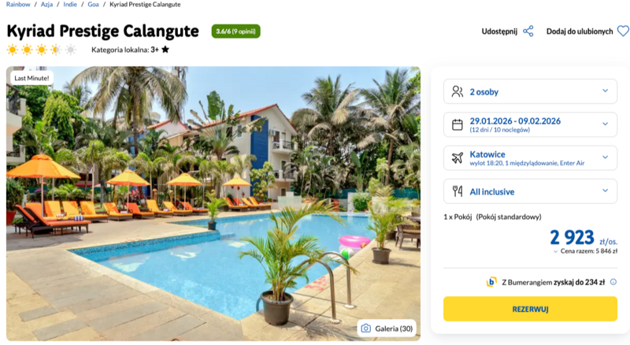Open the 29.01.2026 - 09.02.2026 date dropdown

click(x=530, y=124)
